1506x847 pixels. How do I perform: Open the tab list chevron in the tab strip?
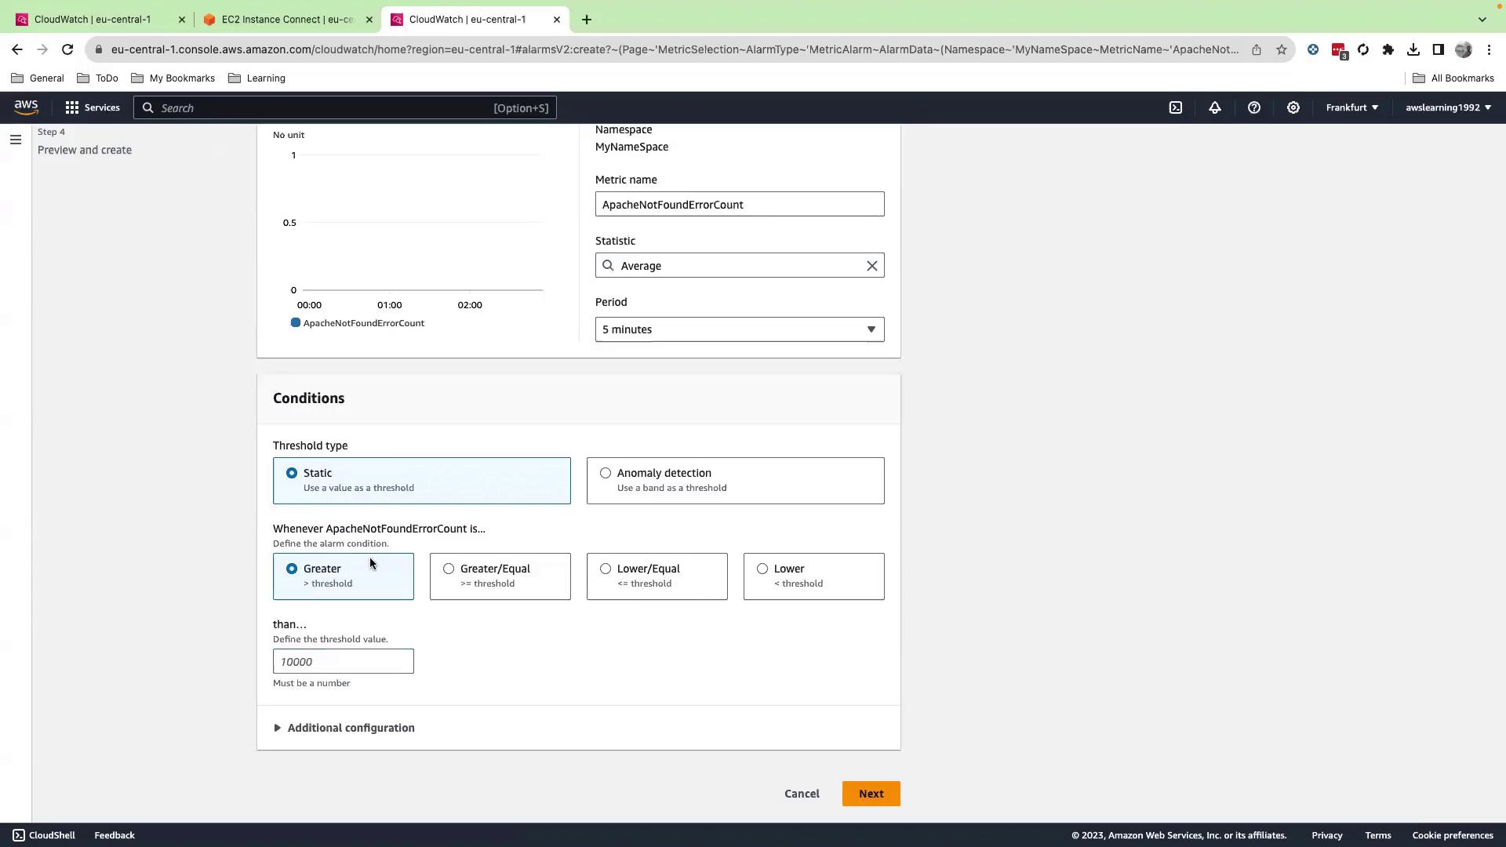click(x=1482, y=20)
